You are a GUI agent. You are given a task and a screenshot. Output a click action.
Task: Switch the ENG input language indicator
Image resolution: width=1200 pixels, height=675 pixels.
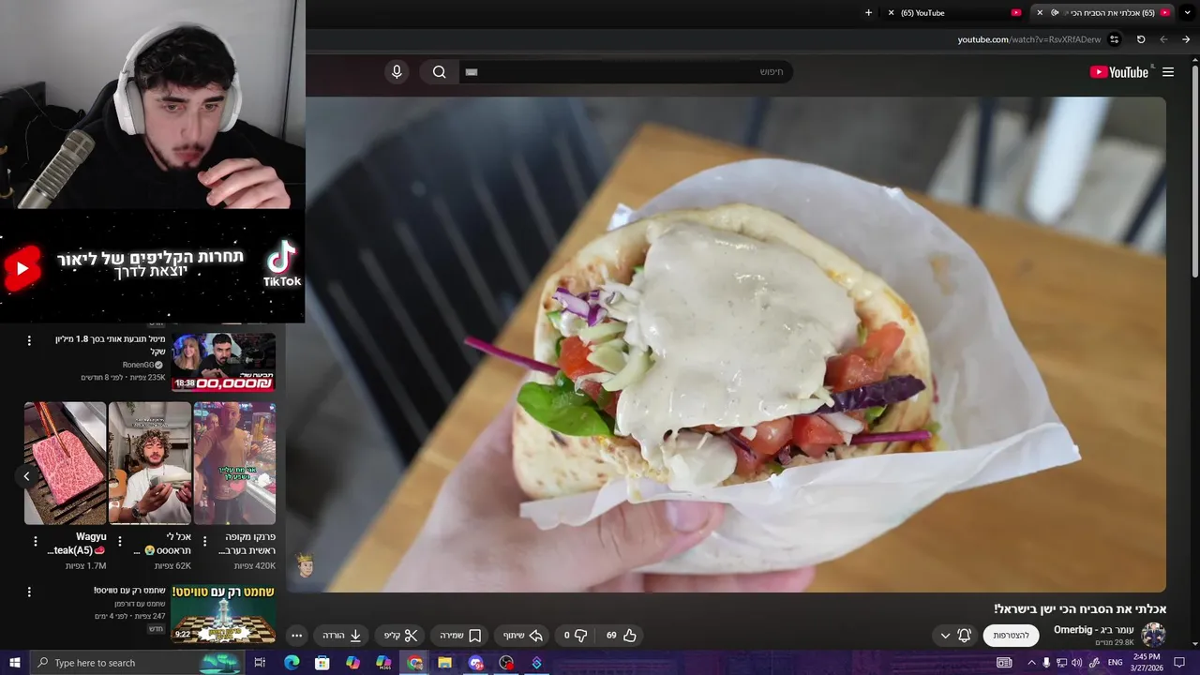pos(1115,663)
